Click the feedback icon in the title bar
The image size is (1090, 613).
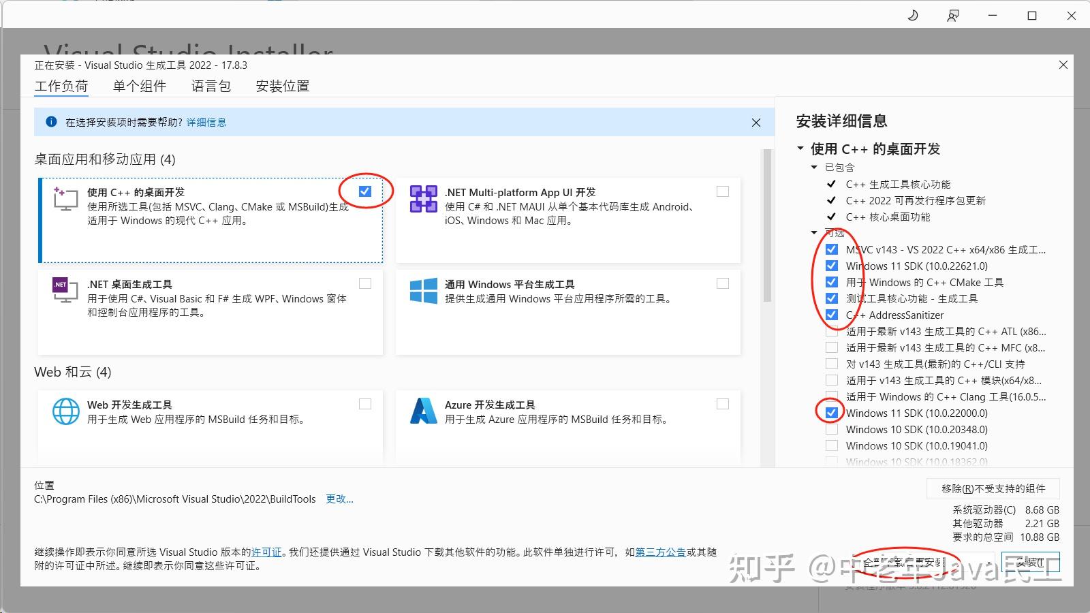(x=953, y=15)
